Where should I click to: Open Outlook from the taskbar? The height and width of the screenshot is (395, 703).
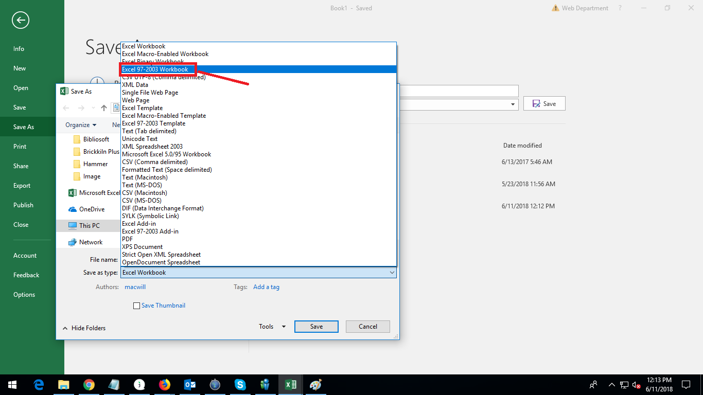pos(190,384)
